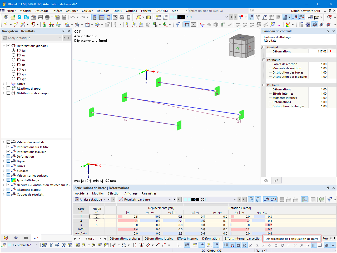Click the printer icon in the toolbar
This screenshot has height=253, width=337.
[x=47, y=17]
